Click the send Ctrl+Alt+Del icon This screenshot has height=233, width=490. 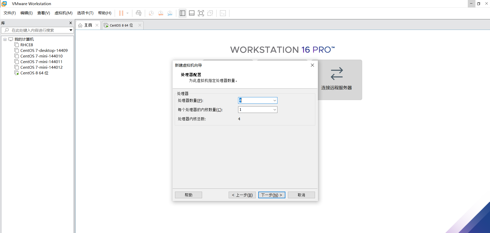(138, 13)
